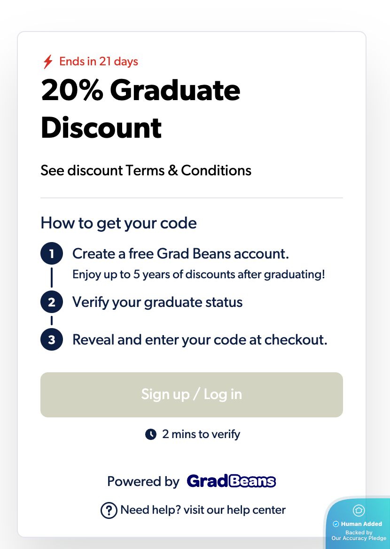This screenshot has height=549, width=390.
Task: Click the question mark help icon
Action: [x=109, y=510]
